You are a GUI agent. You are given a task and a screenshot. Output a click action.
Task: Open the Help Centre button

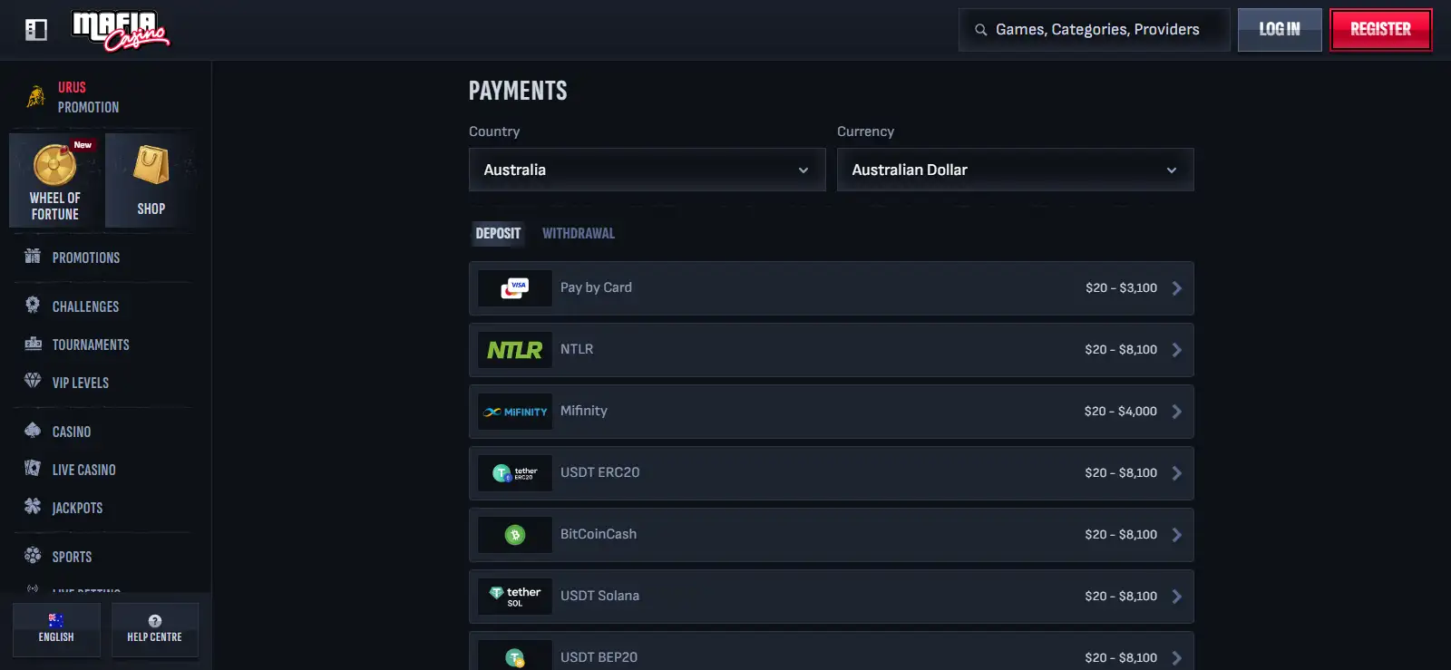click(155, 629)
